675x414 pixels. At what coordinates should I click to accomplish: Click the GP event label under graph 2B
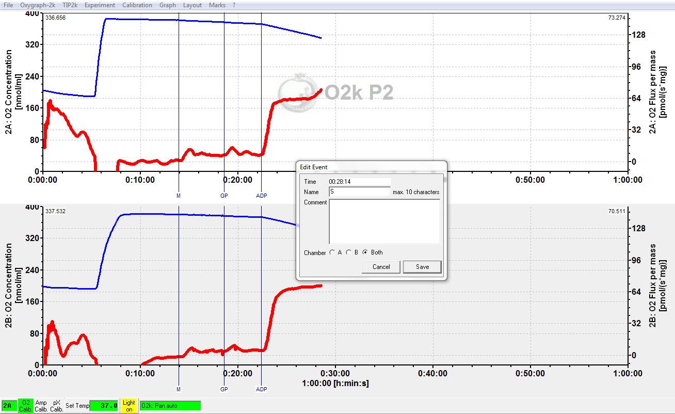[x=224, y=389]
